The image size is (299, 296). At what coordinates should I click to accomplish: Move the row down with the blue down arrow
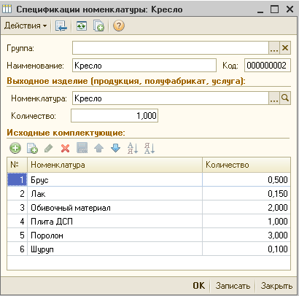click(115, 148)
